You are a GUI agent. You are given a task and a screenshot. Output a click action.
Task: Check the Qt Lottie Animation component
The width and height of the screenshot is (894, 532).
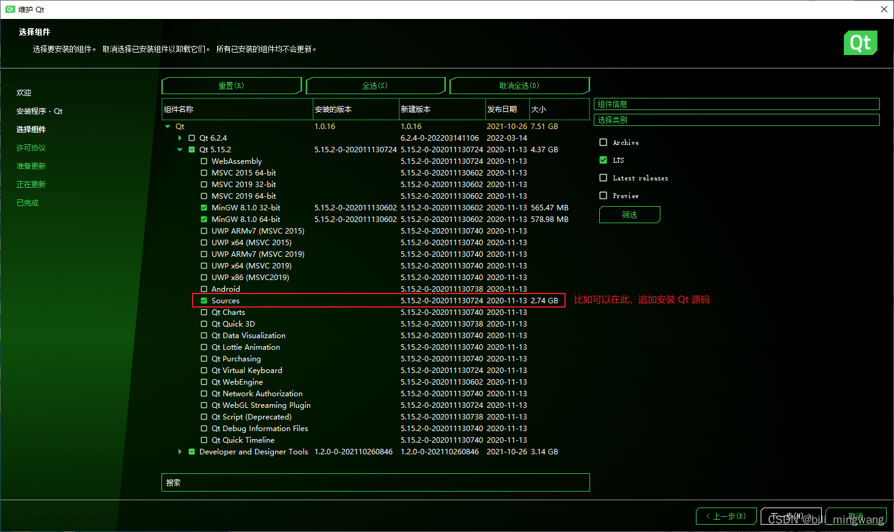[204, 347]
